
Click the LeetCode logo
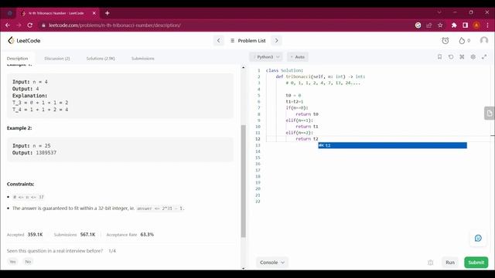tap(24, 40)
